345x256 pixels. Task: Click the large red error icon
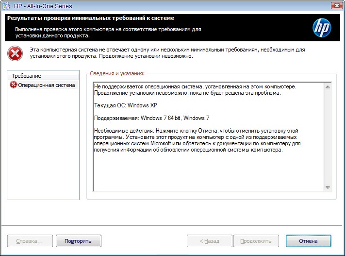[x=15, y=53]
